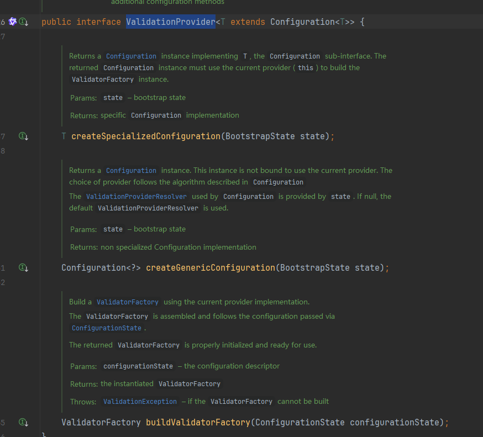Screen dimensions: 483x437
Task: Click the 'interface' keyword in the declaration
Action: (x=98, y=22)
